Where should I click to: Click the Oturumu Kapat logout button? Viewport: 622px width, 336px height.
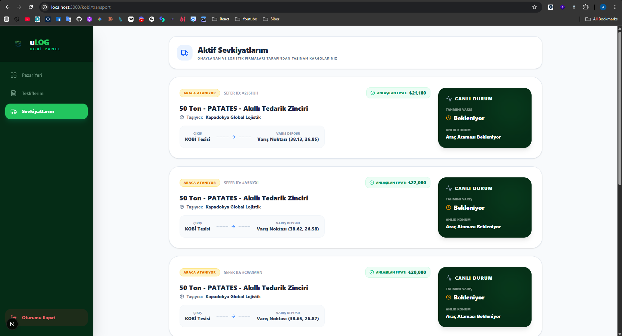point(46,318)
